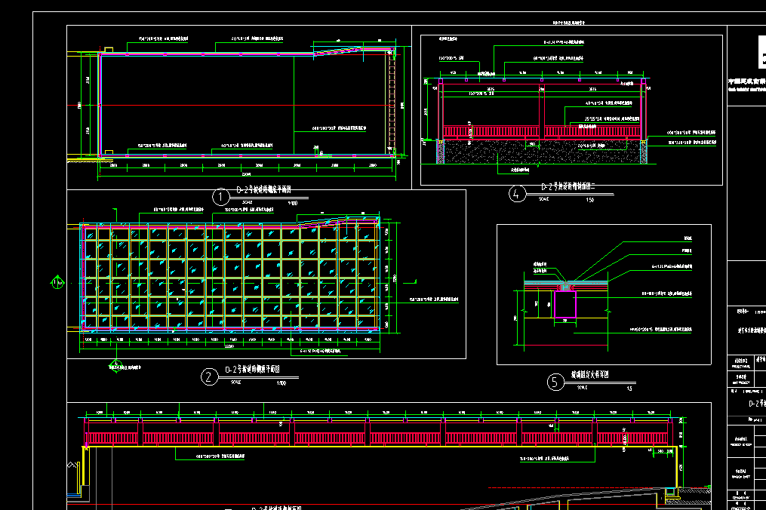This screenshot has height=510, width=766.
Task: Select the drawing 1 title text starting with D-2
Action: click(264, 189)
